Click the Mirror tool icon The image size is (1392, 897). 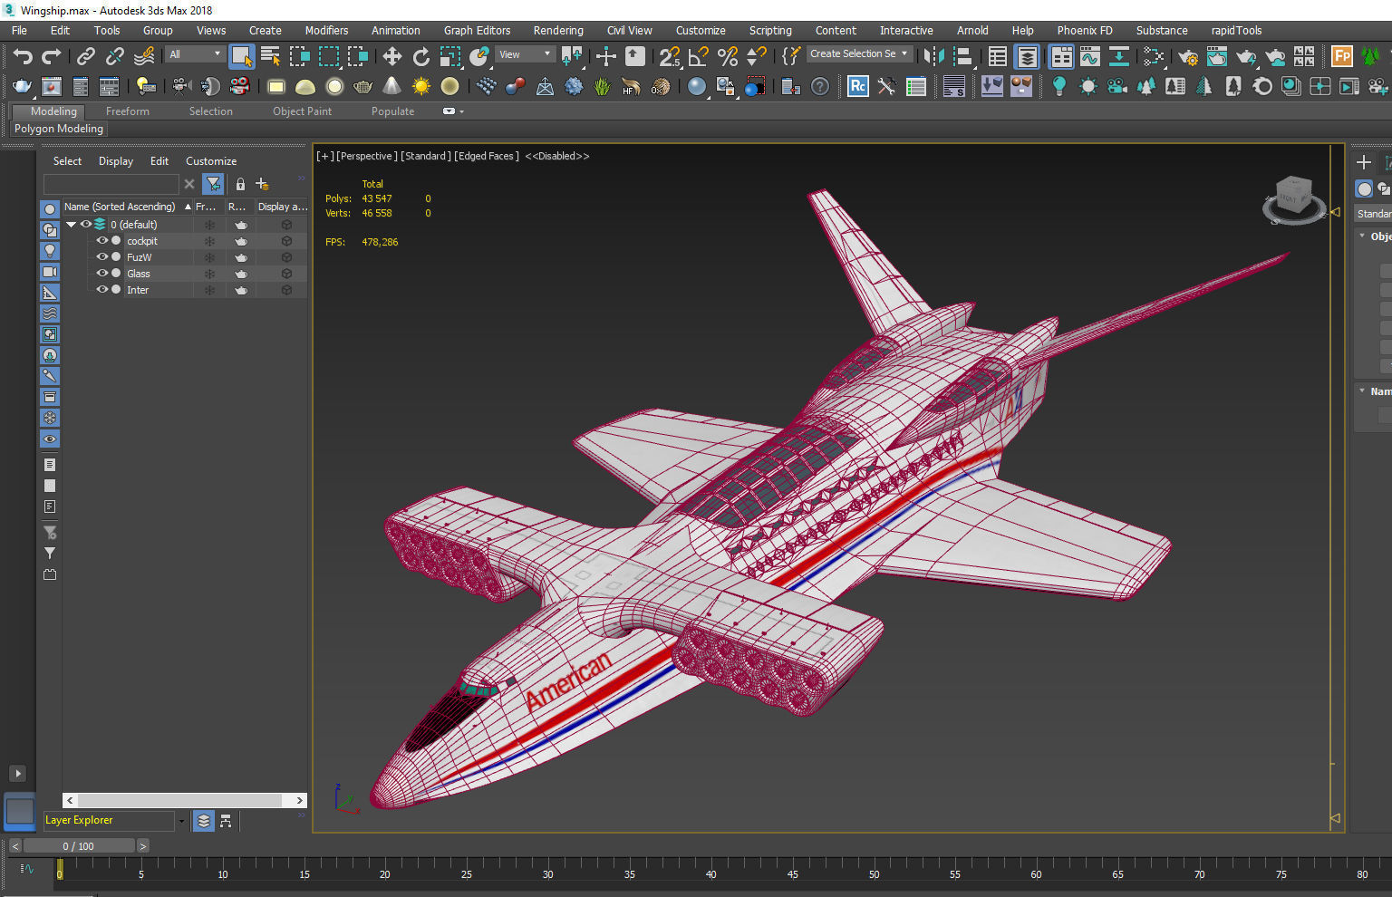click(x=933, y=56)
